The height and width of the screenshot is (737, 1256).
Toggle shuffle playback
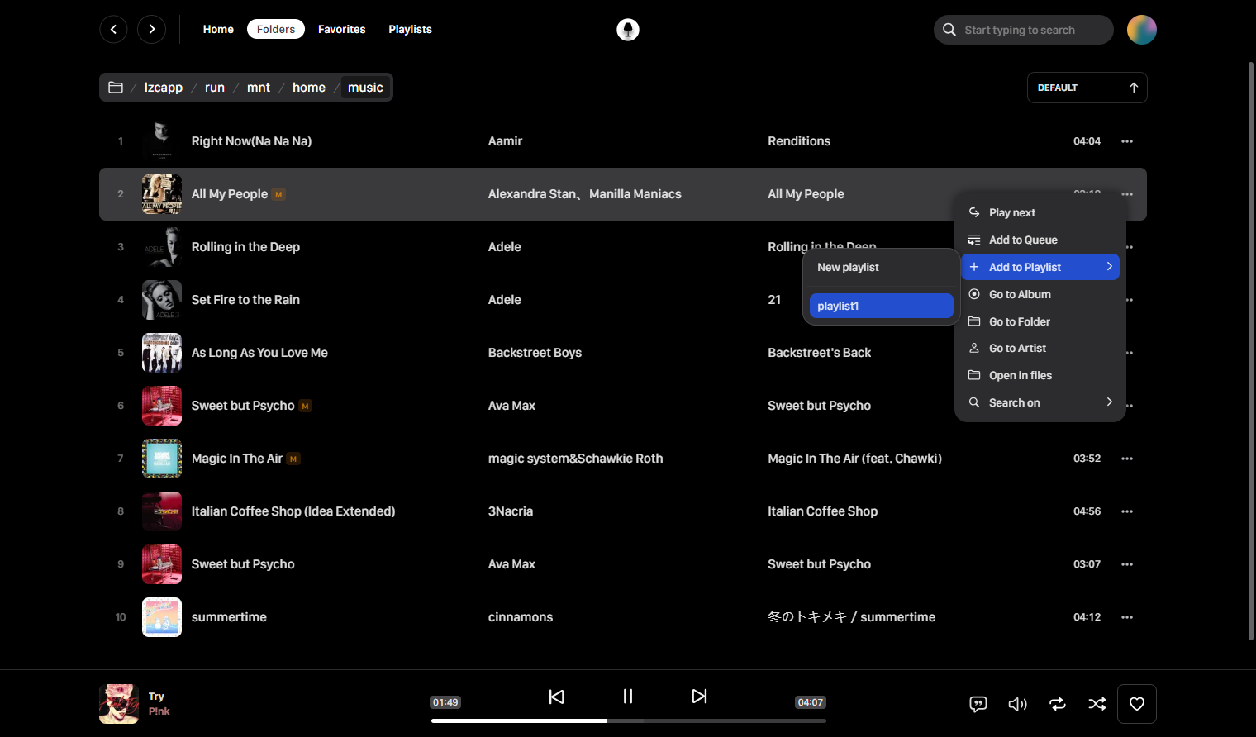point(1097,704)
